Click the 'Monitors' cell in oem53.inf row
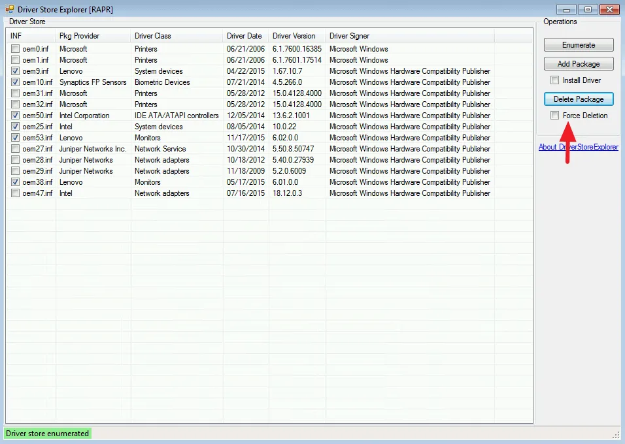Viewport: 625px width, 444px height. click(148, 138)
